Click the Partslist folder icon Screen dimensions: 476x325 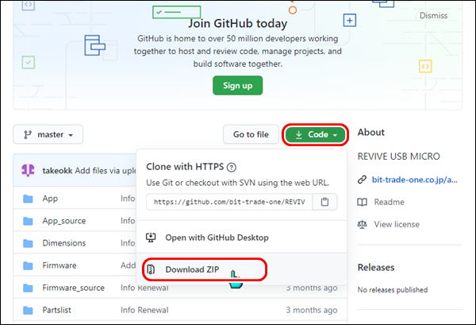28,310
